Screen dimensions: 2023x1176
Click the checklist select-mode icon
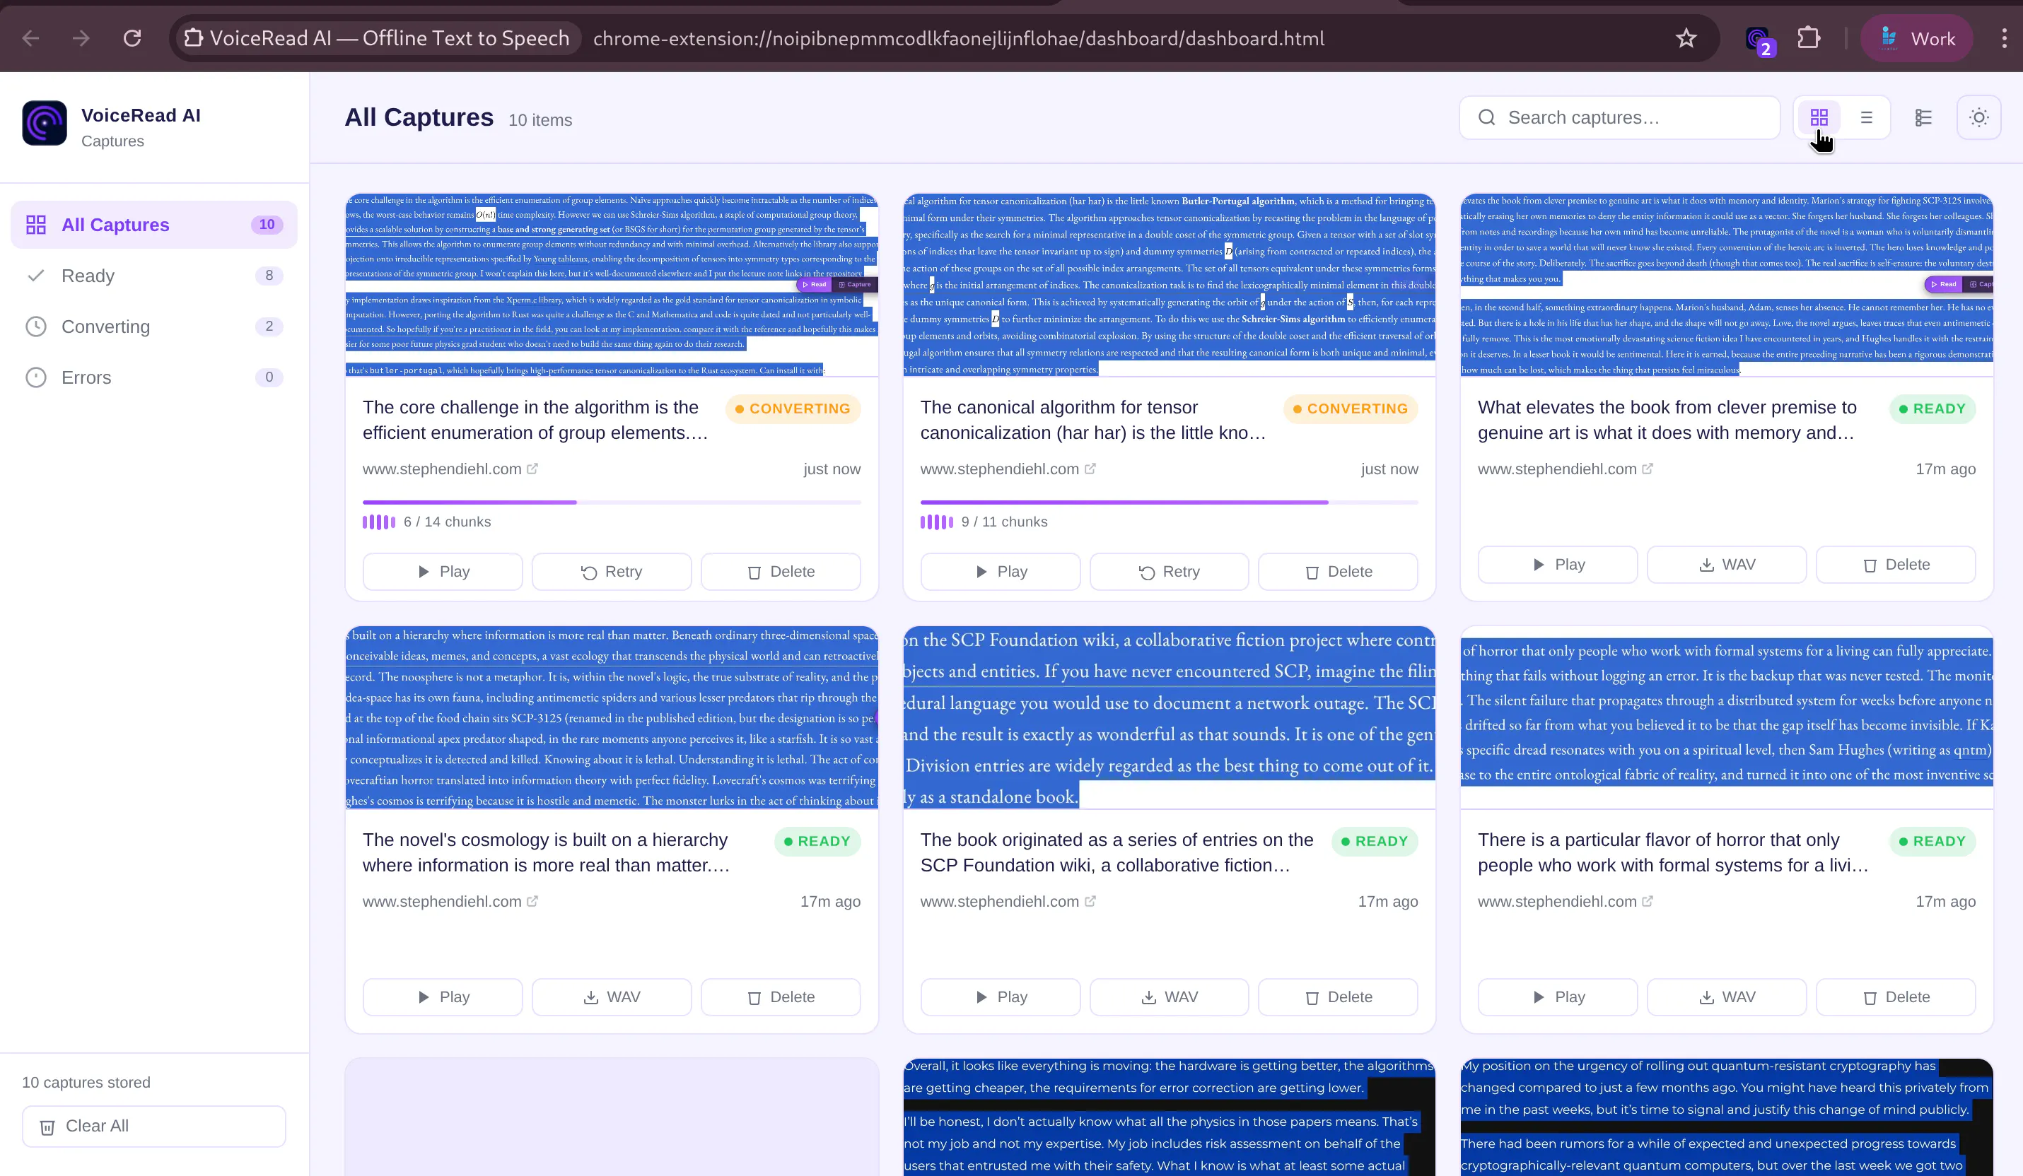[1923, 118]
